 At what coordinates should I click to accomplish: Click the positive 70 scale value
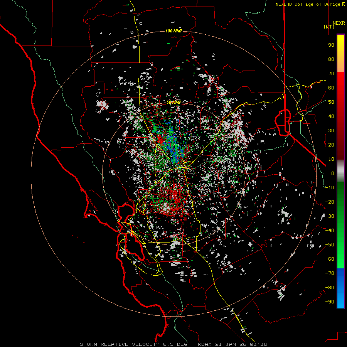pyautogui.click(x=331, y=74)
